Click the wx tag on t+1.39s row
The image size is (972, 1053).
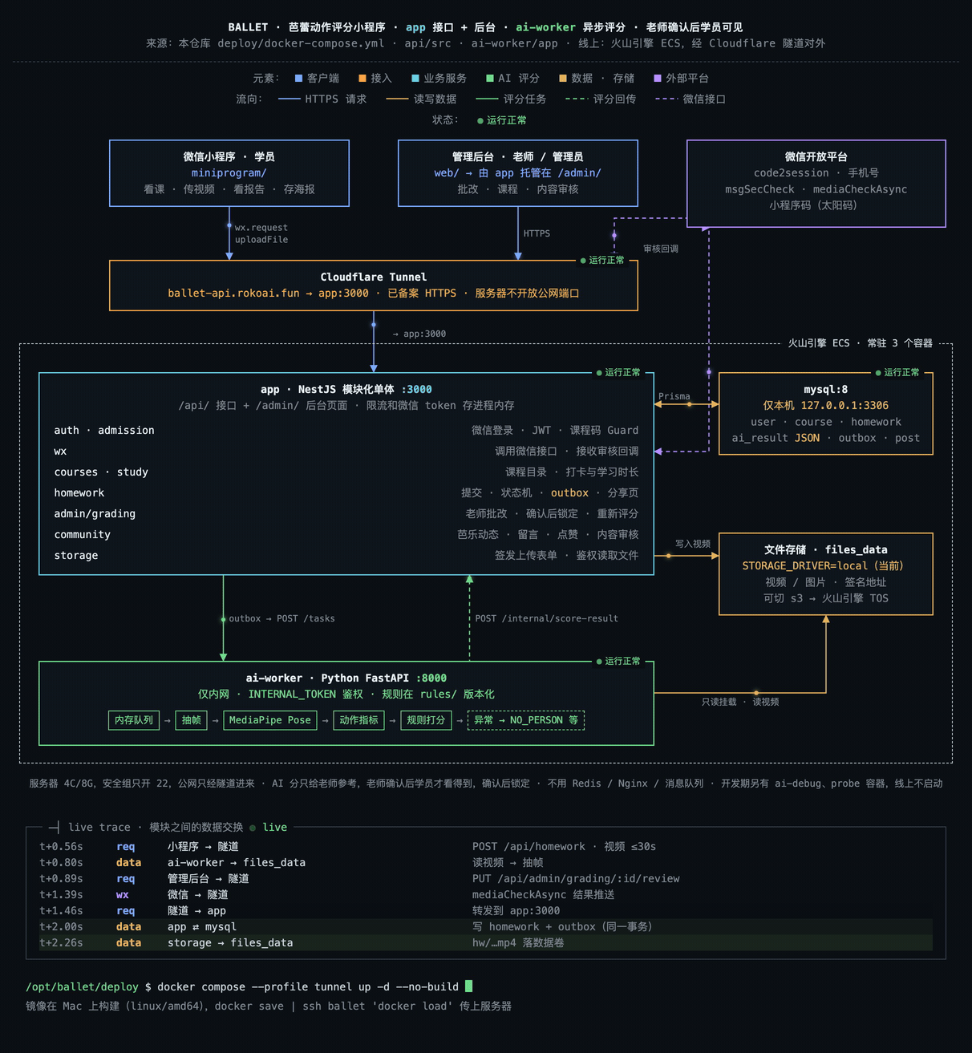pos(122,894)
